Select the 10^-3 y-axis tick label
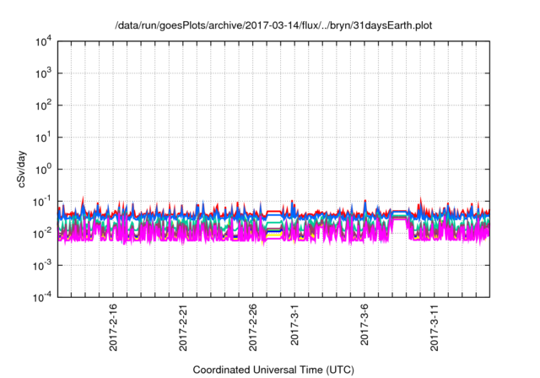 pyautogui.click(x=43, y=264)
